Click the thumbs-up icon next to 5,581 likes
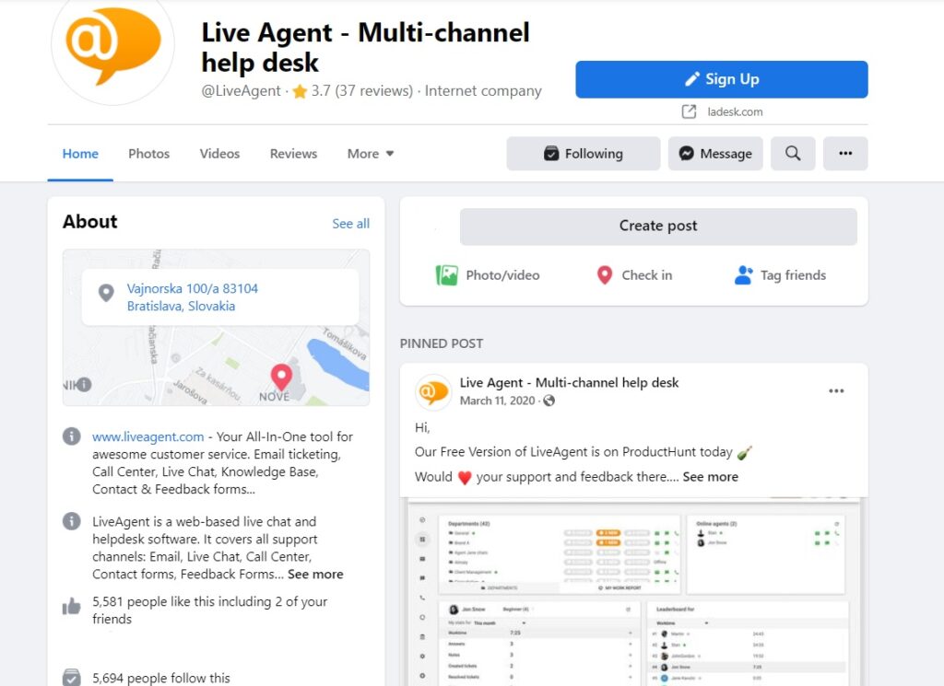 [x=71, y=609]
